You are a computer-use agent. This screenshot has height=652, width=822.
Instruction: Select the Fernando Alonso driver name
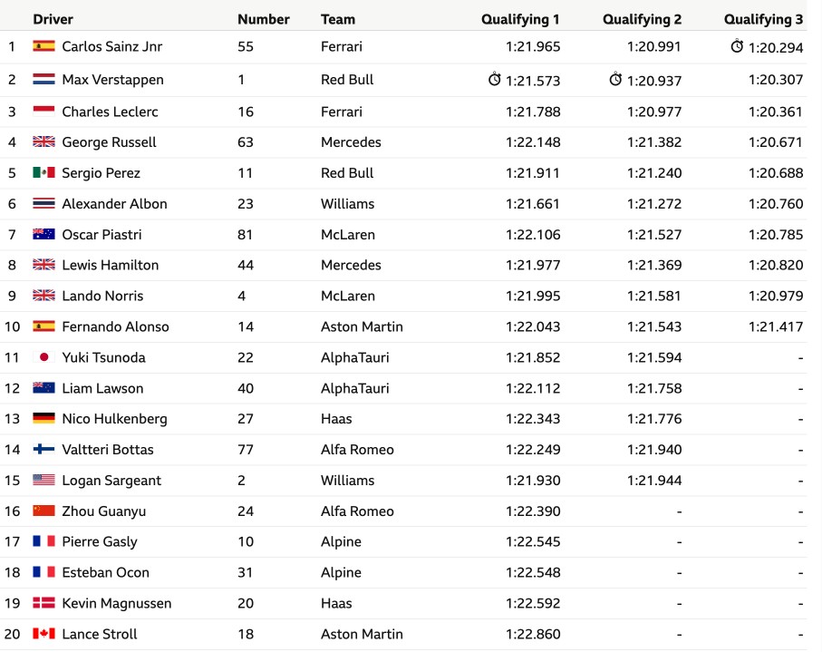pyautogui.click(x=115, y=326)
